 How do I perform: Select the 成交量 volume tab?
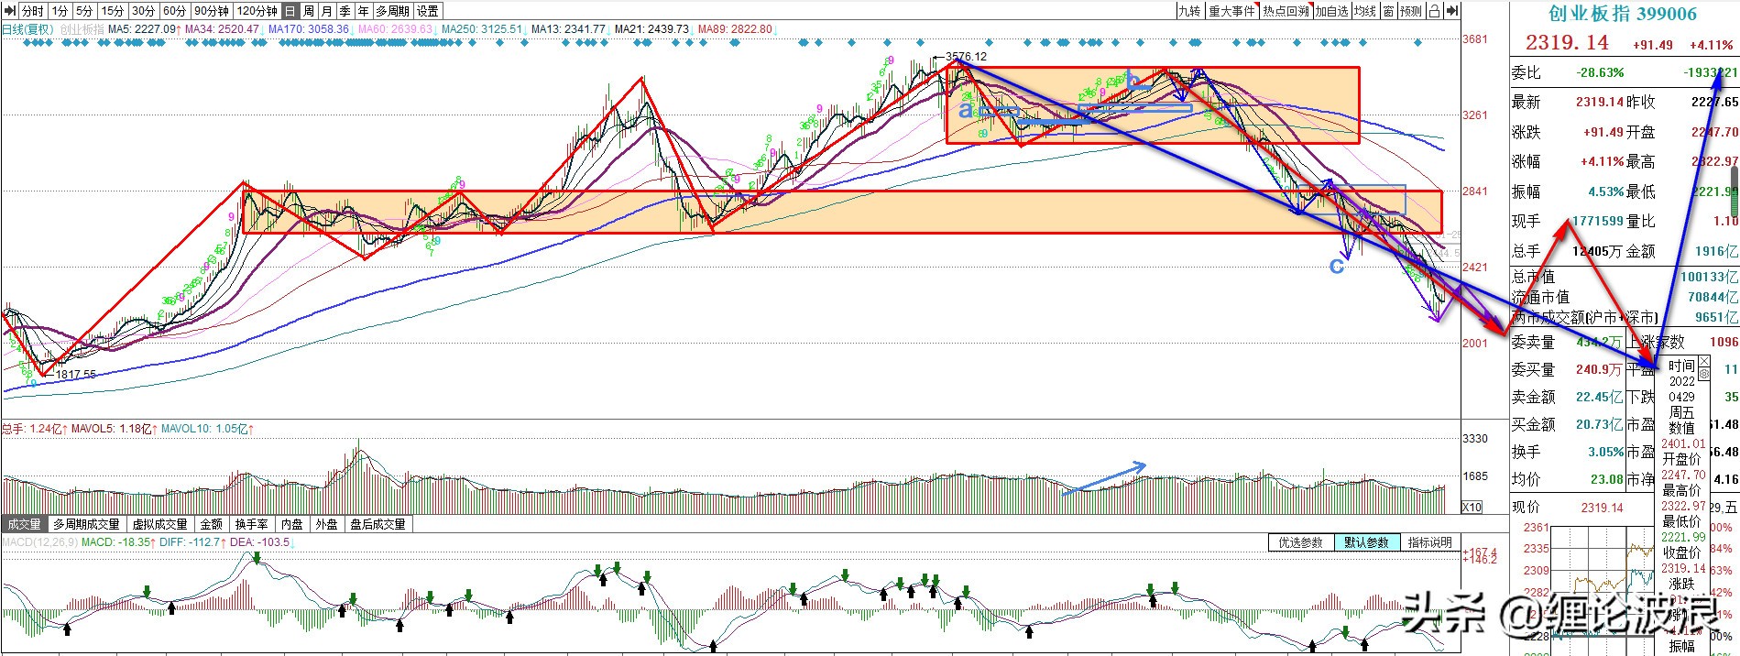click(x=24, y=524)
